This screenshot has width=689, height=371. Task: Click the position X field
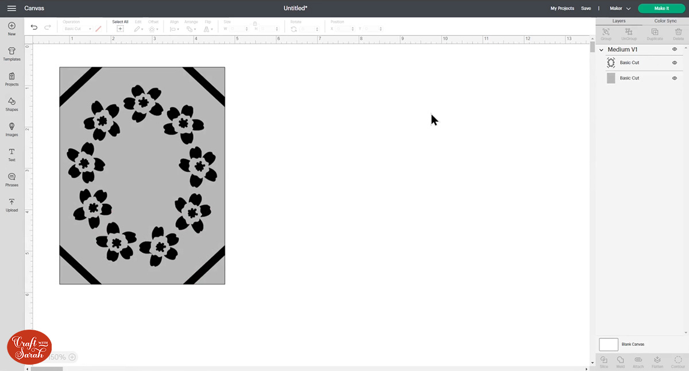pos(345,29)
